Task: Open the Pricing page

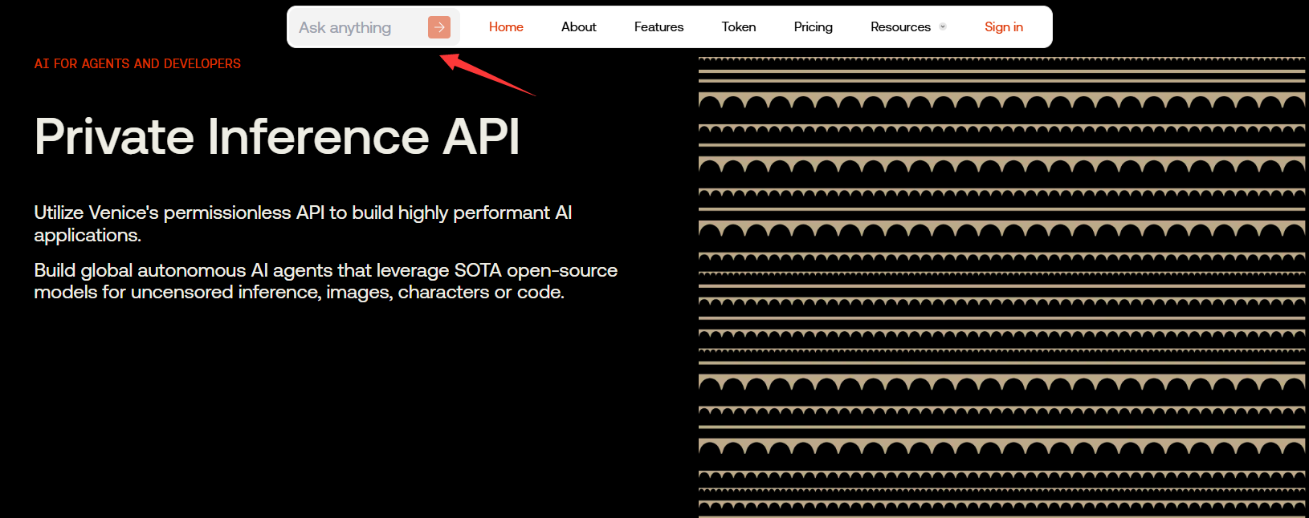Action: [x=813, y=27]
